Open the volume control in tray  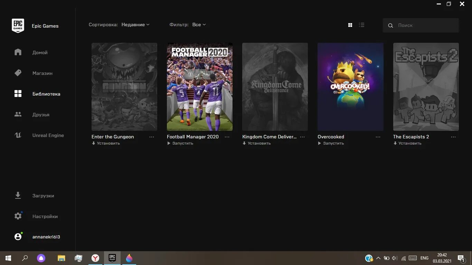[395, 258]
